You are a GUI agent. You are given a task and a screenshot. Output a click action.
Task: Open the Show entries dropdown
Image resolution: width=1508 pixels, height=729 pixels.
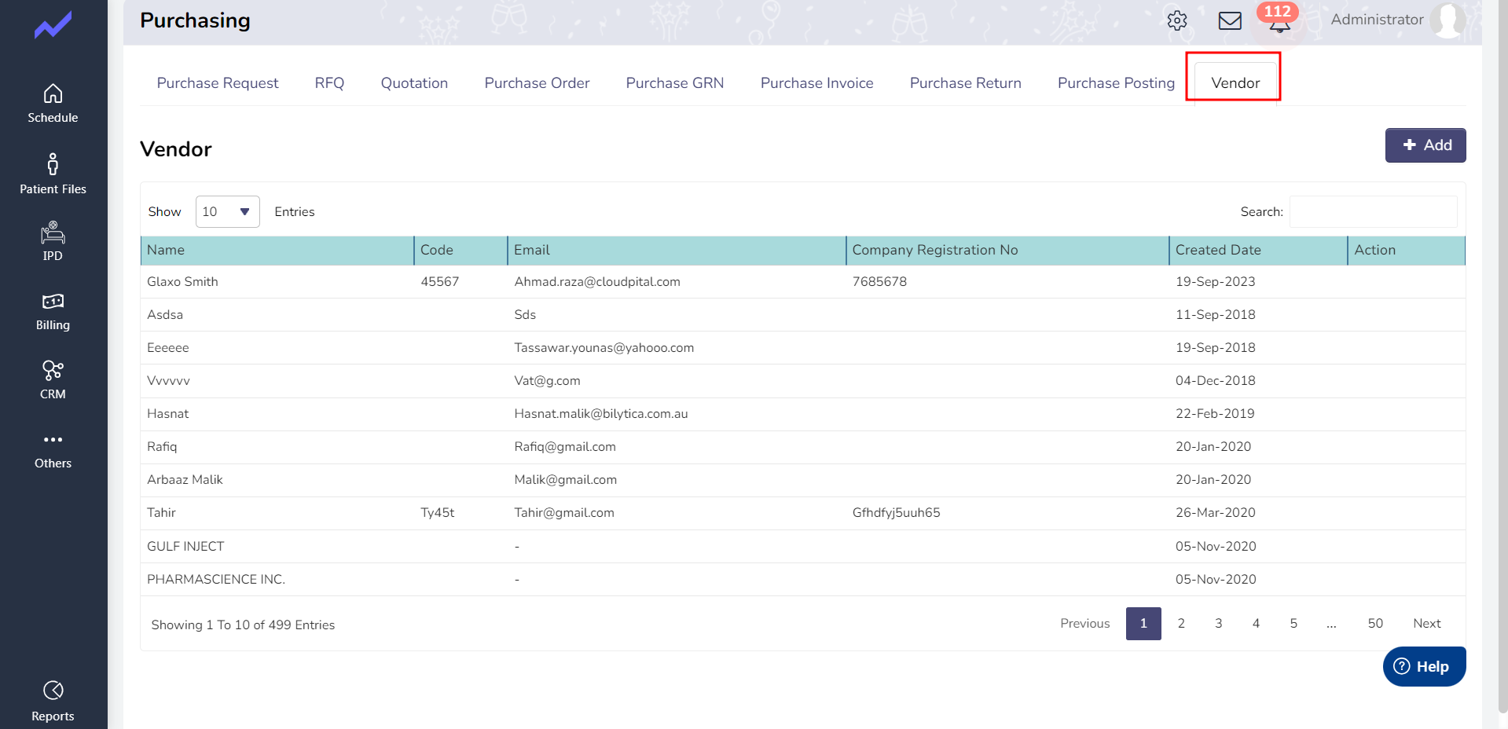click(x=227, y=212)
